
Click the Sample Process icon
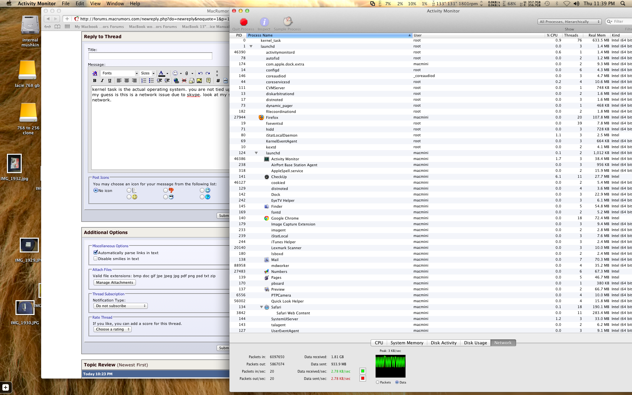tap(287, 22)
